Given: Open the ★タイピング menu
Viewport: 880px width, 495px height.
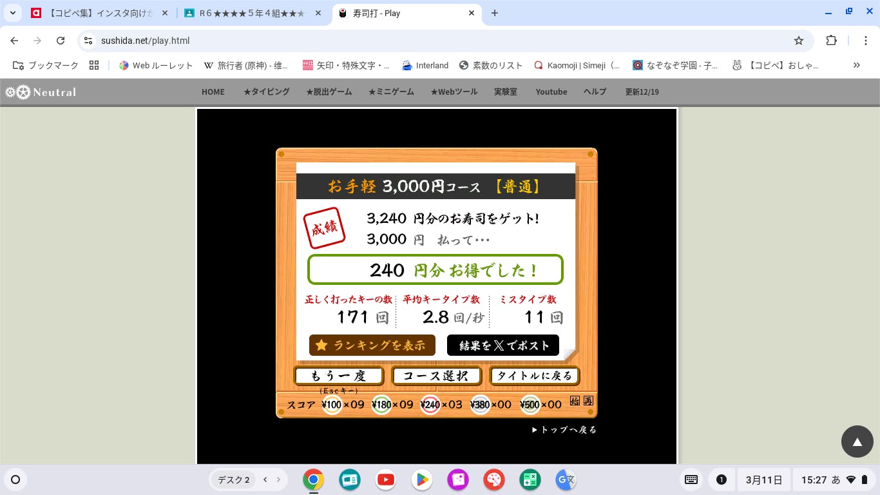Looking at the screenshot, I should pos(266,92).
